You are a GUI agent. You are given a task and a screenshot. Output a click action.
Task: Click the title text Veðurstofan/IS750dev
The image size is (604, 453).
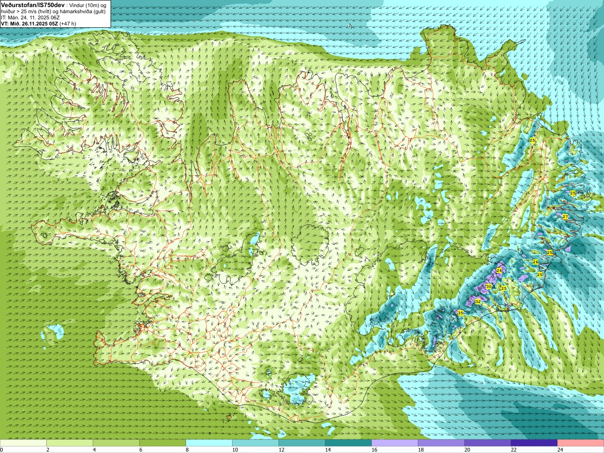pos(33,5)
